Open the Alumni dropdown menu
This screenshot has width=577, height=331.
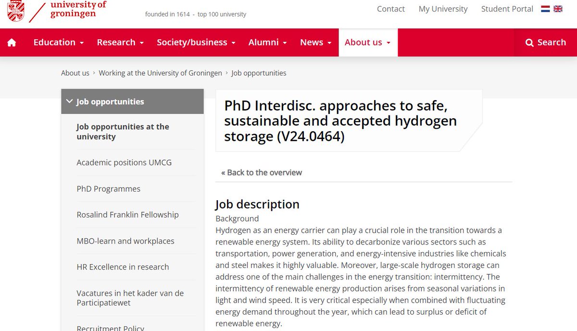coord(267,42)
